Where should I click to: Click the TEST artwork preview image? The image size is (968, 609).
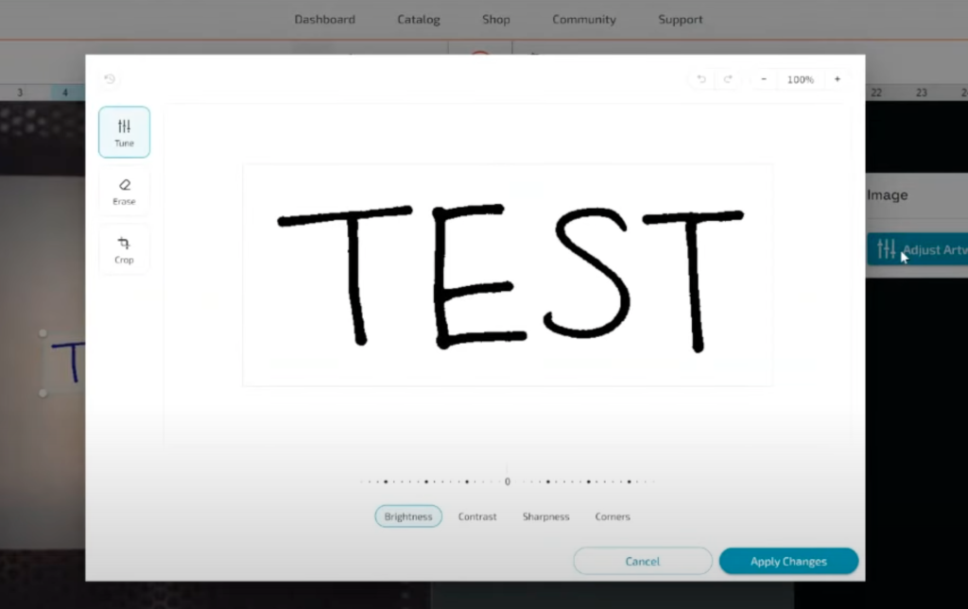508,275
